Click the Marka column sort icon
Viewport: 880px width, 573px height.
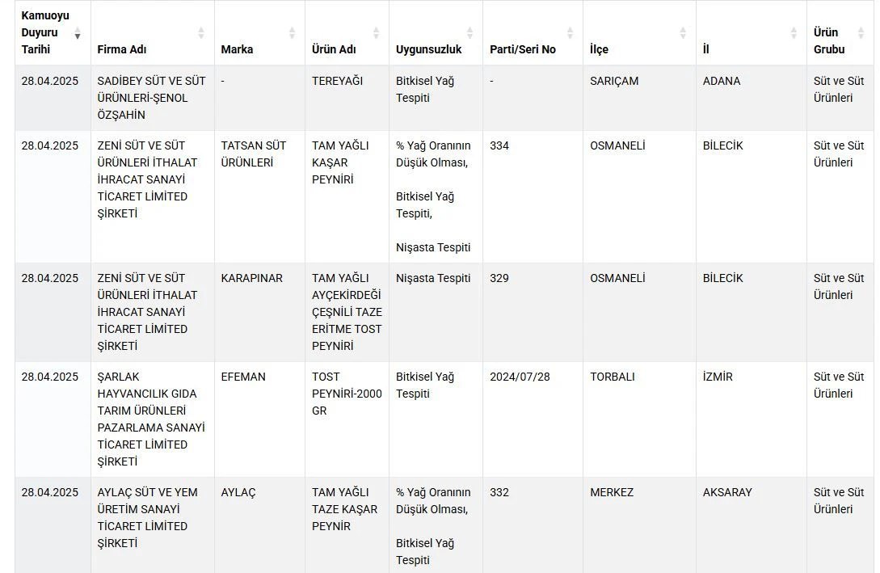pyautogui.click(x=292, y=33)
